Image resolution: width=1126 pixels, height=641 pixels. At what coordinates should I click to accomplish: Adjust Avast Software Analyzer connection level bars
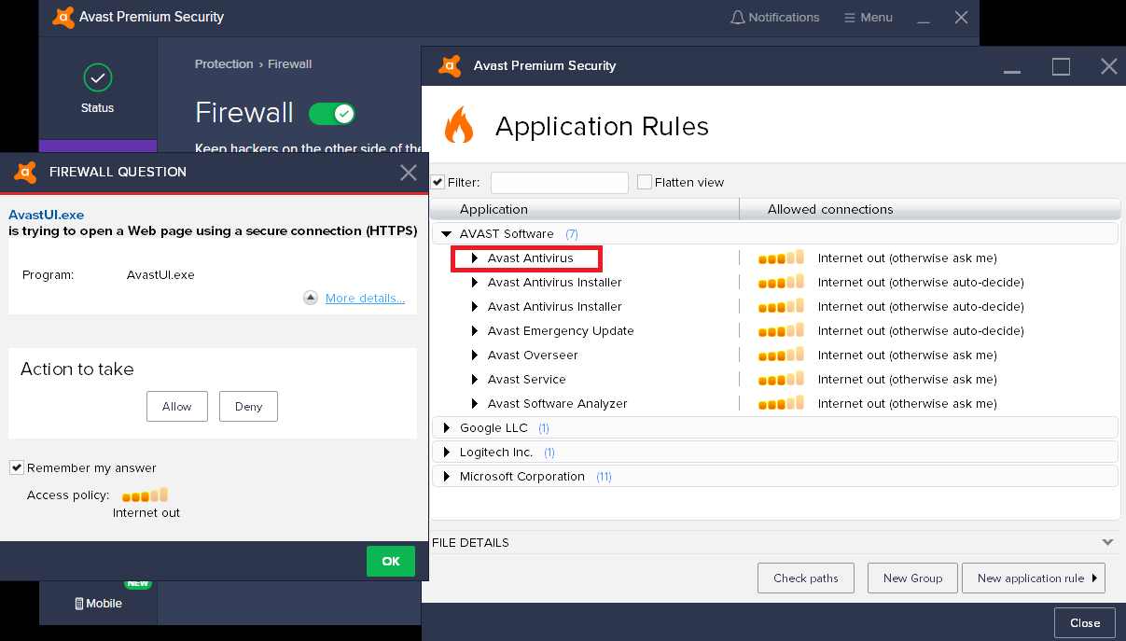click(781, 403)
